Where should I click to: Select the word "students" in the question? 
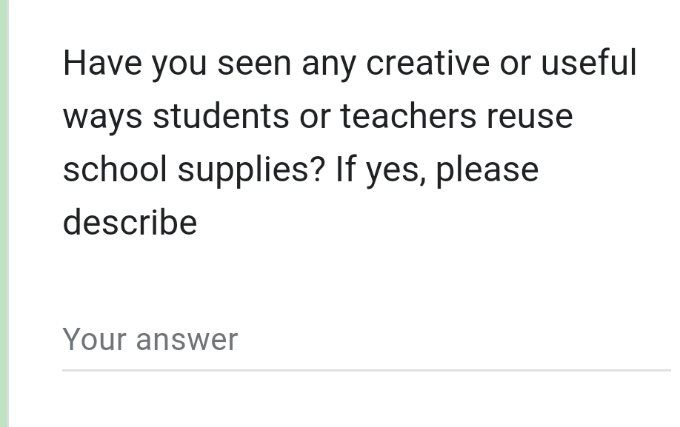pyautogui.click(x=221, y=116)
